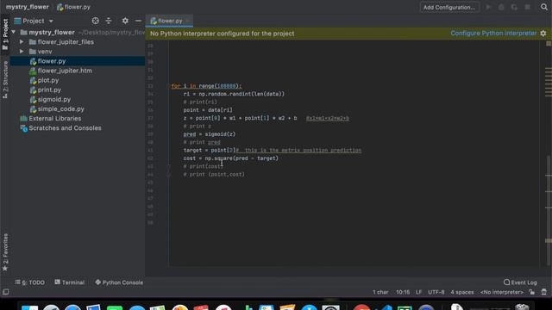Open the TODO tool window
Image resolution: width=552 pixels, height=310 pixels.
[x=30, y=282]
